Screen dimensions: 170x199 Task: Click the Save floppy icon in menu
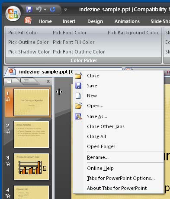click(x=78, y=86)
